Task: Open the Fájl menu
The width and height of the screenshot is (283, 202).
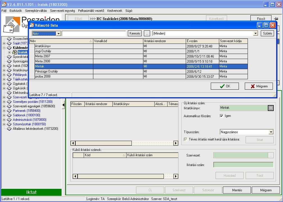Action: (4, 11)
